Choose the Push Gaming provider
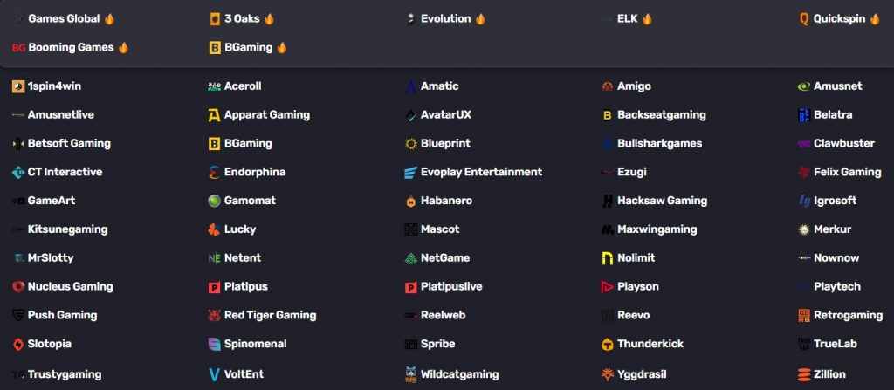 pos(62,315)
